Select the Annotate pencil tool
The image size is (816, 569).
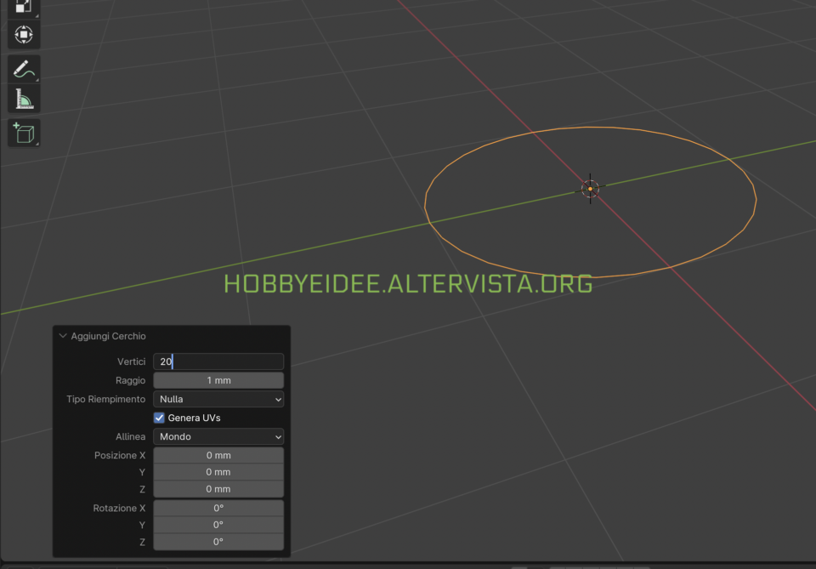coord(24,68)
